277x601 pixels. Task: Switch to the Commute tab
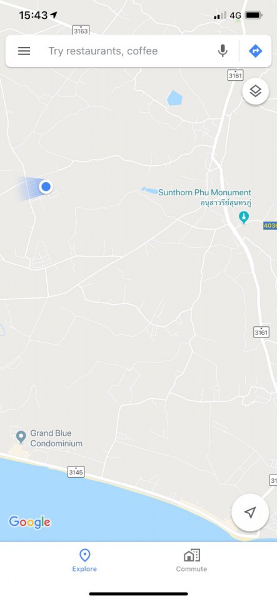192,560
